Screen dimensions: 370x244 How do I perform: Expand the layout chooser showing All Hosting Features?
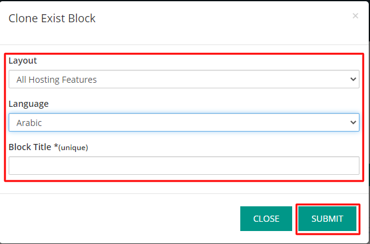[184, 79]
